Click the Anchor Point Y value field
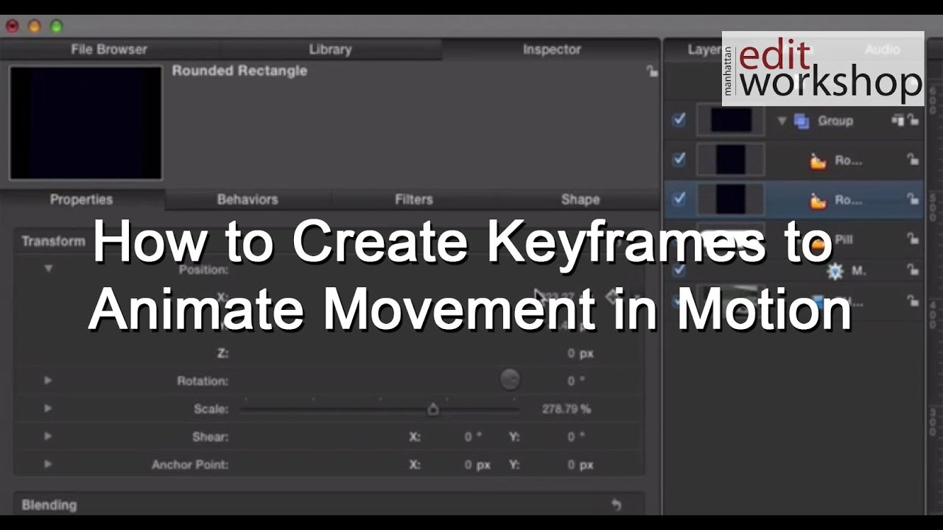The width and height of the screenshot is (943, 530). pyautogui.click(x=581, y=465)
